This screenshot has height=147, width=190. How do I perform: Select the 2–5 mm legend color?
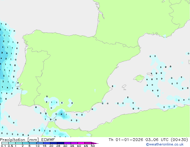(x=26, y=143)
